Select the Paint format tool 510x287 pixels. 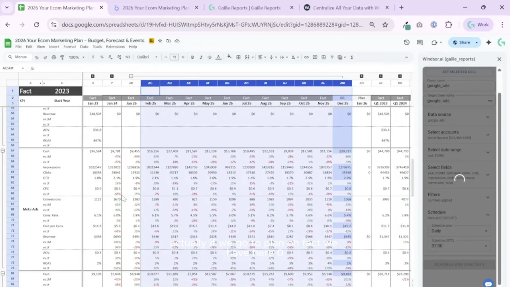coord(62,57)
